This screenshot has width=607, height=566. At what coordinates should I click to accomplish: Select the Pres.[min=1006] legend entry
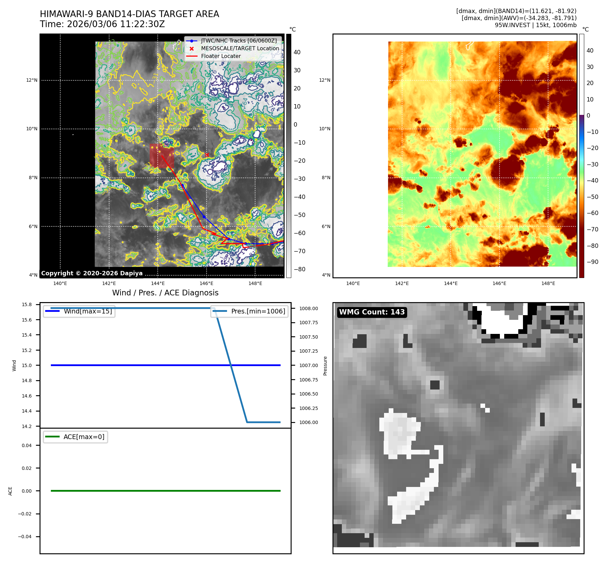(x=249, y=311)
